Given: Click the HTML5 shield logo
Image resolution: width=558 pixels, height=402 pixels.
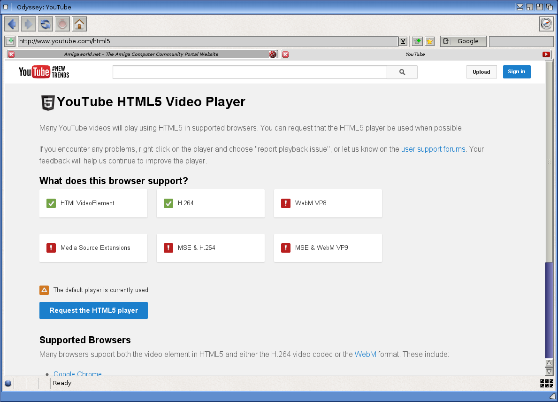Looking at the screenshot, I should 48,103.
